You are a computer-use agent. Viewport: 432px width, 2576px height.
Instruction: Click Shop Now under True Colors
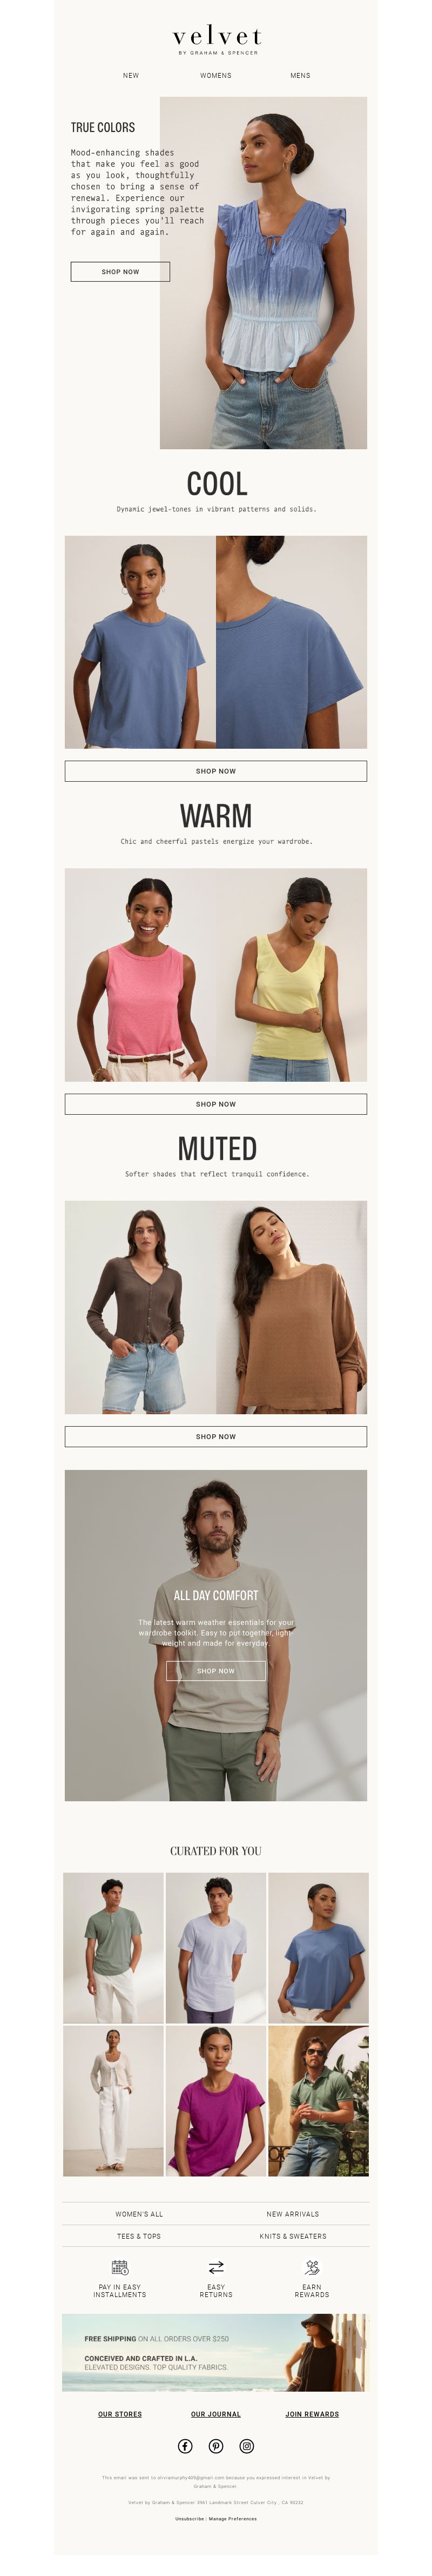click(120, 272)
